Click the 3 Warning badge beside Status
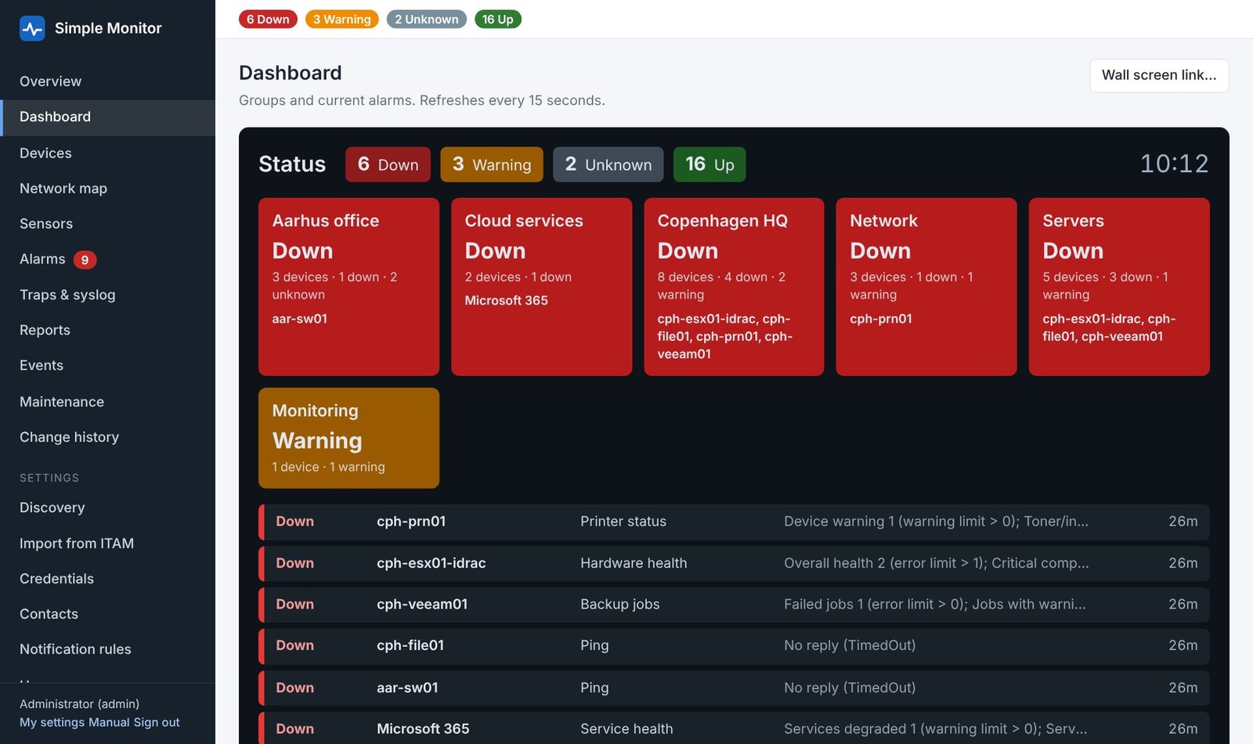Screen dimensions: 1253x744 tap(492, 164)
